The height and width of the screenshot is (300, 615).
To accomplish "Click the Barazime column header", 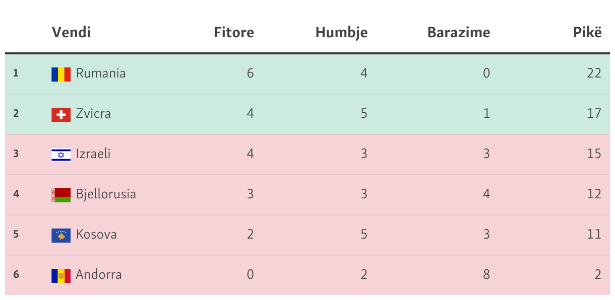I will (x=458, y=33).
